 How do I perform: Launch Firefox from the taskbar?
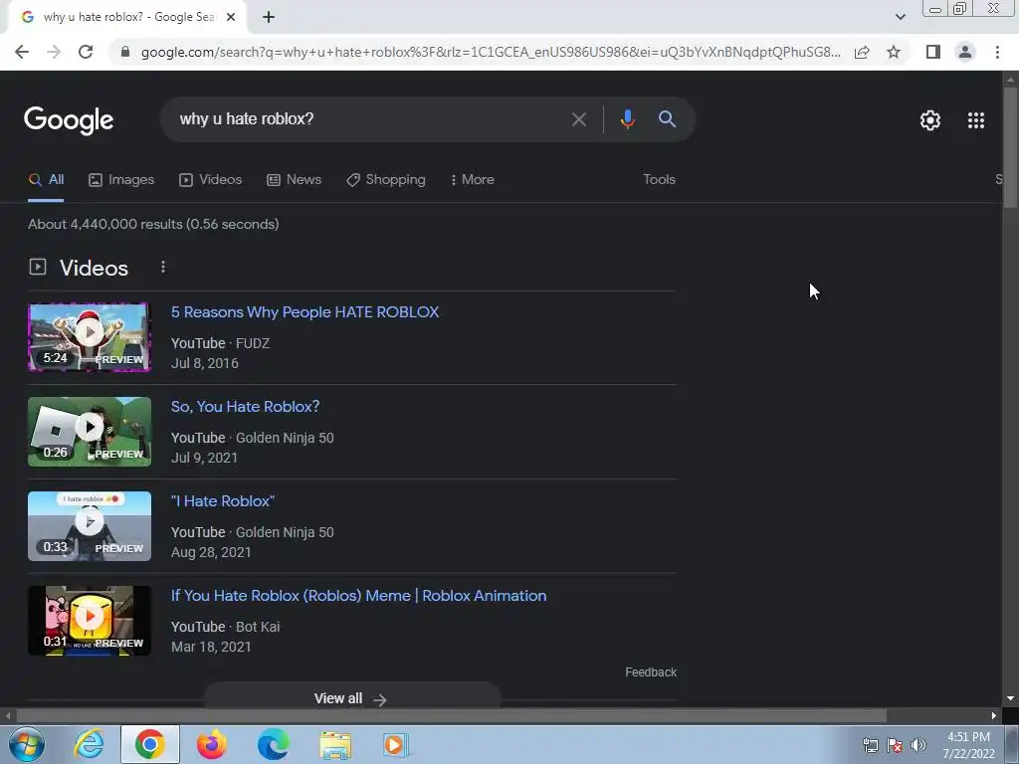[x=211, y=744]
